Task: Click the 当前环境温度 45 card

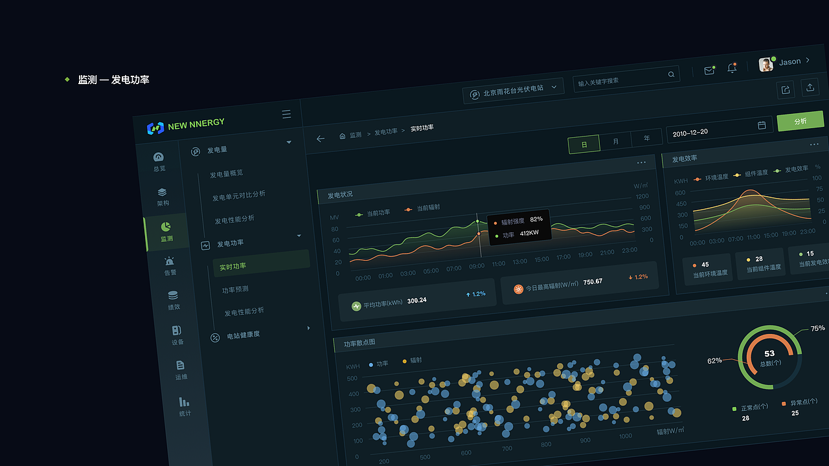Action: pyautogui.click(x=708, y=269)
